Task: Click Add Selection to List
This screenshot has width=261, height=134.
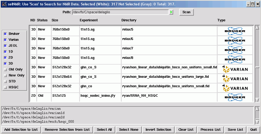Action: pyautogui.click(x=21, y=130)
